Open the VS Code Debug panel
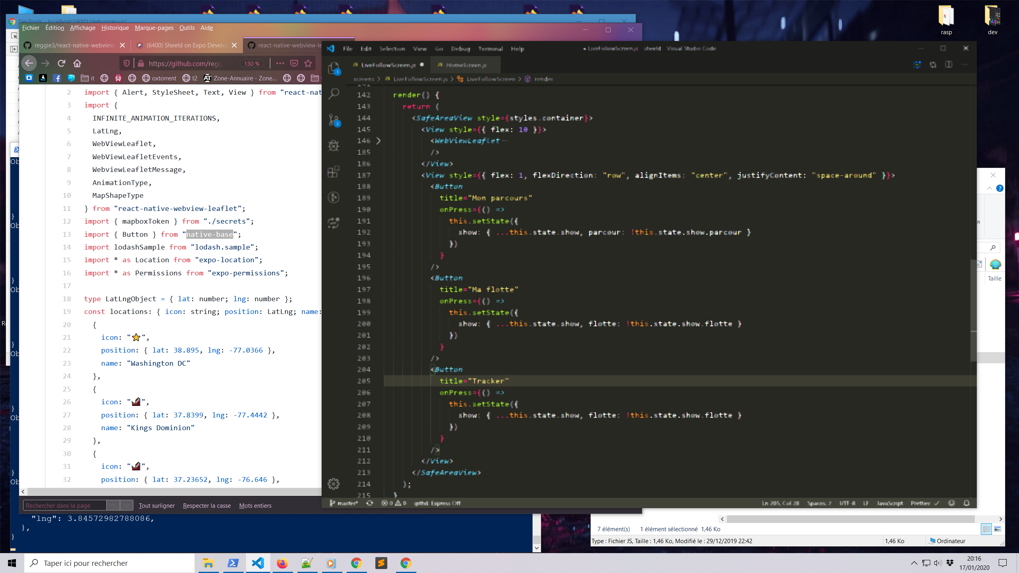 334,146
